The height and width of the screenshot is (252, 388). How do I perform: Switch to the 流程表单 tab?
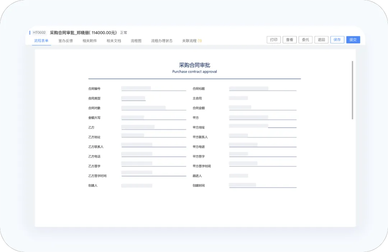[x=41, y=41]
